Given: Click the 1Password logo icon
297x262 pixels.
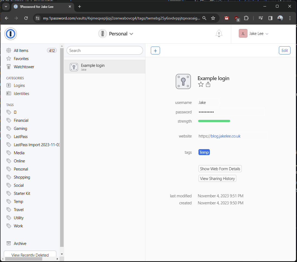Looking at the screenshot, I should click(11, 34).
